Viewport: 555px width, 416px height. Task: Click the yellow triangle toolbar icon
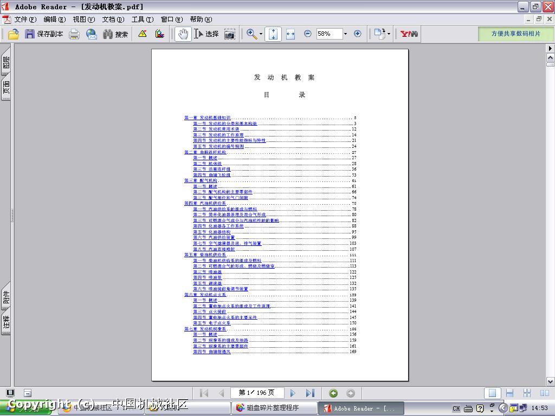tap(143, 34)
